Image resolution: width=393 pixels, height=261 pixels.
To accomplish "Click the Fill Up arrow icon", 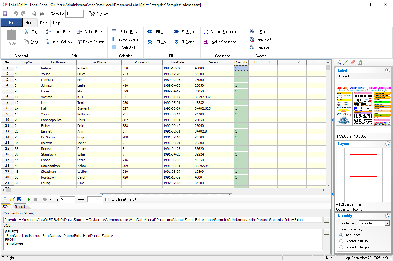I will click(x=150, y=42).
